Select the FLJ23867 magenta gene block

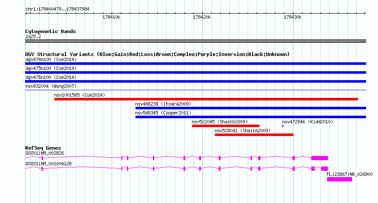click(x=339, y=179)
